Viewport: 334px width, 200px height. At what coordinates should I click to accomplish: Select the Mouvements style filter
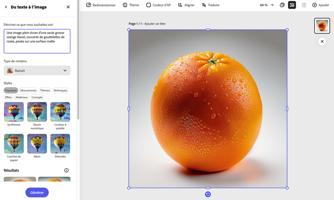pos(29,90)
